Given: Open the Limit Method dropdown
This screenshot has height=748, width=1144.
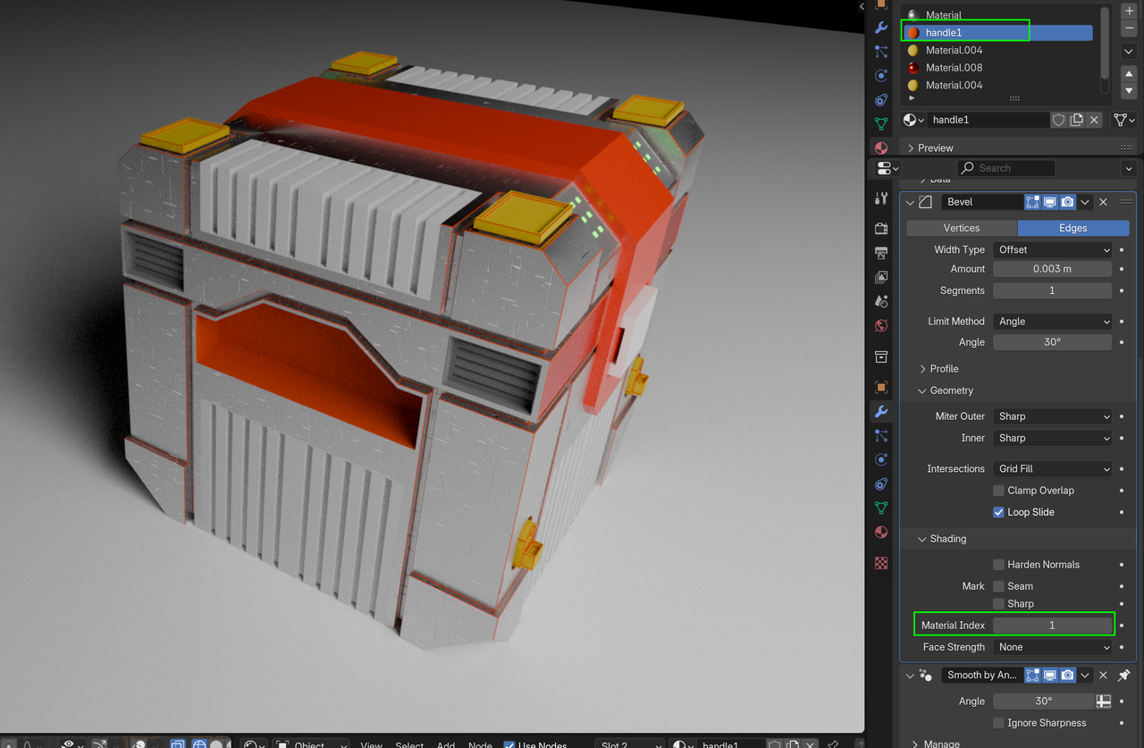Looking at the screenshot, I should [1052, 321].
